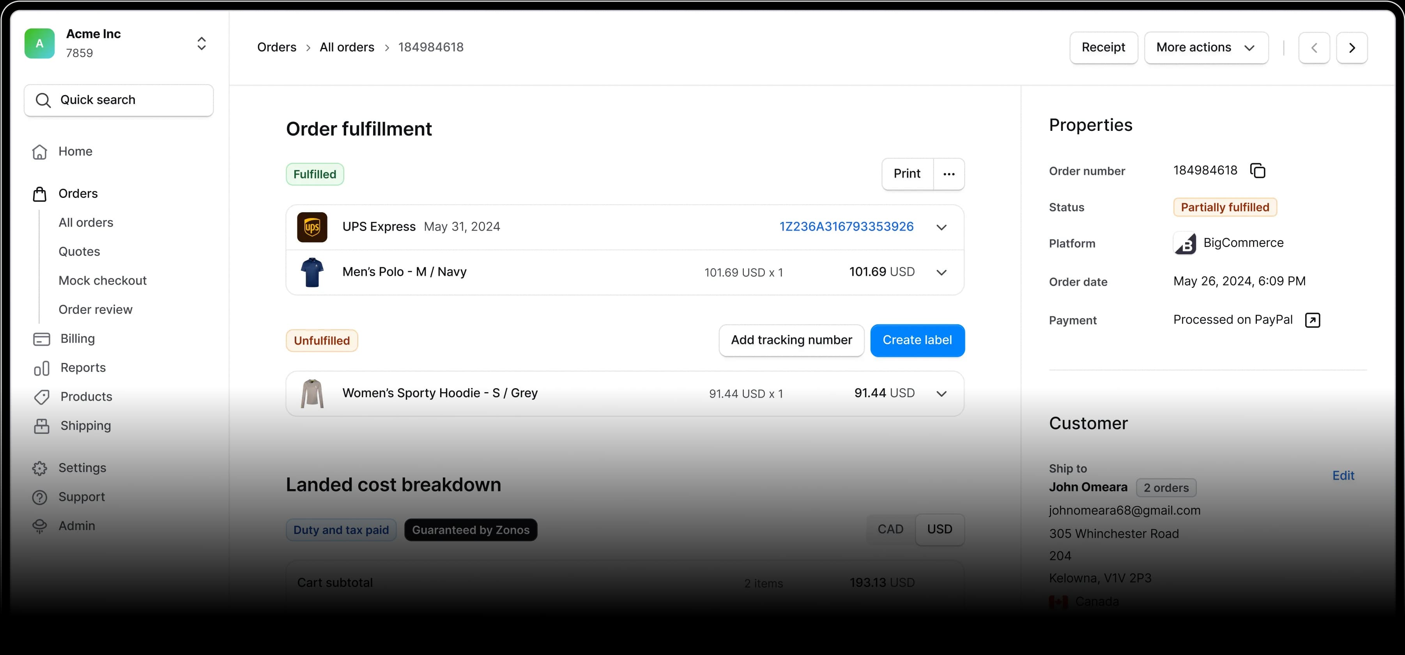Image resolution: width=1405 pixels, height=655 pixels.
Task: Select Quotes in the Orders submenu
Action: [x=80, y=252]
